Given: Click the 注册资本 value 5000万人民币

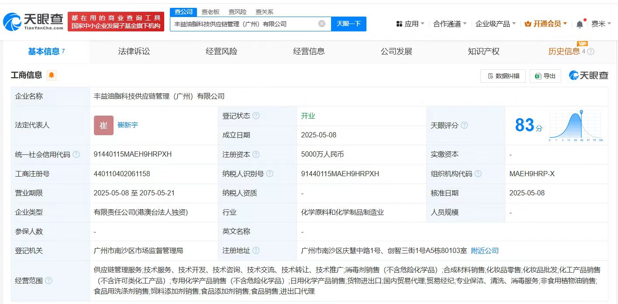Looking at the screenshot, I should pos(322,154).
